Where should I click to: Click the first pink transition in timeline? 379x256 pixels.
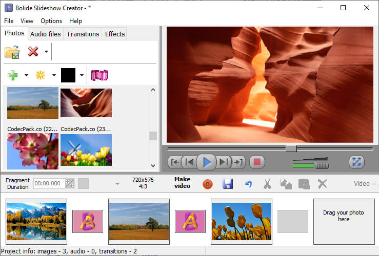(88, 221)
